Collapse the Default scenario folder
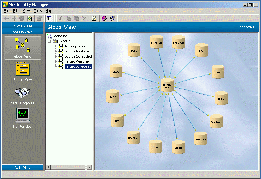Screen dimensions: 261x179 pyautogui.click(x=50, y=41)
